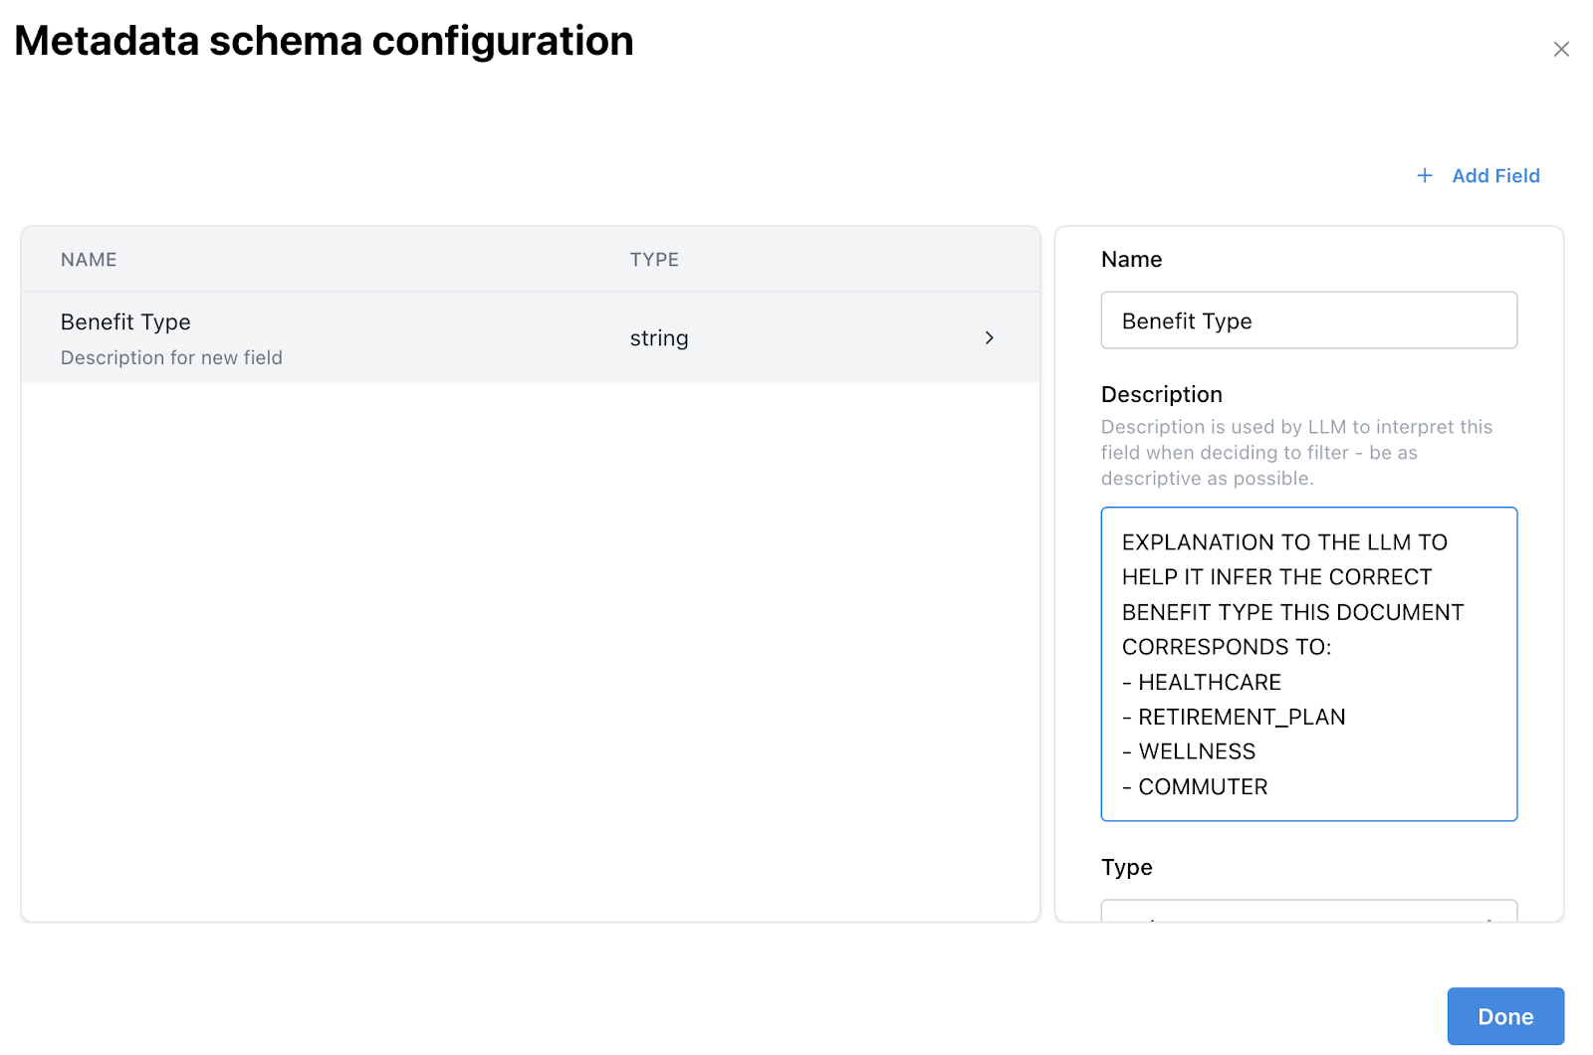Select the Benefit Type row name
The image size is (1593, 1055).
tap(125, 322)
